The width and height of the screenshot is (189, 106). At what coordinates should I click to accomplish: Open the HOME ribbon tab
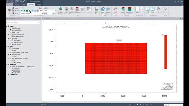click(17, 5)
